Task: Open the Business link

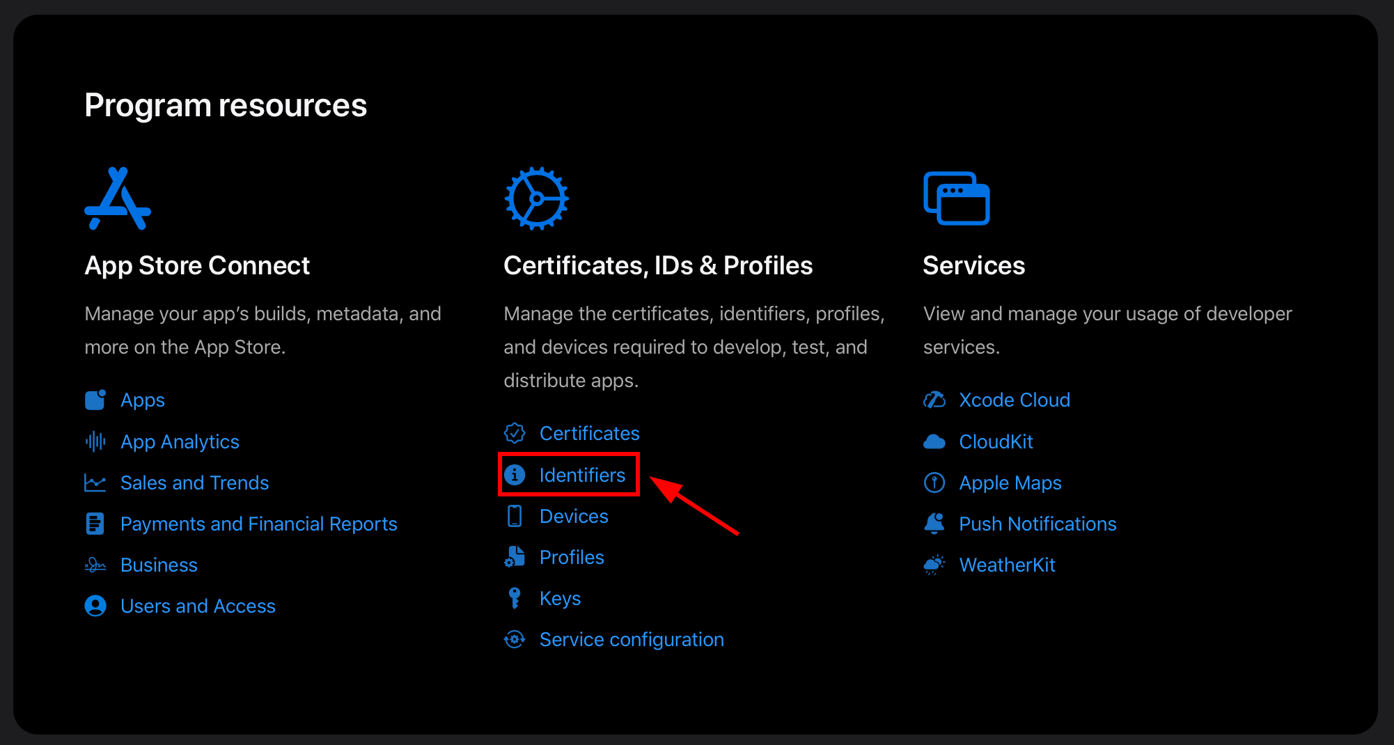Action: coord(159,564)
